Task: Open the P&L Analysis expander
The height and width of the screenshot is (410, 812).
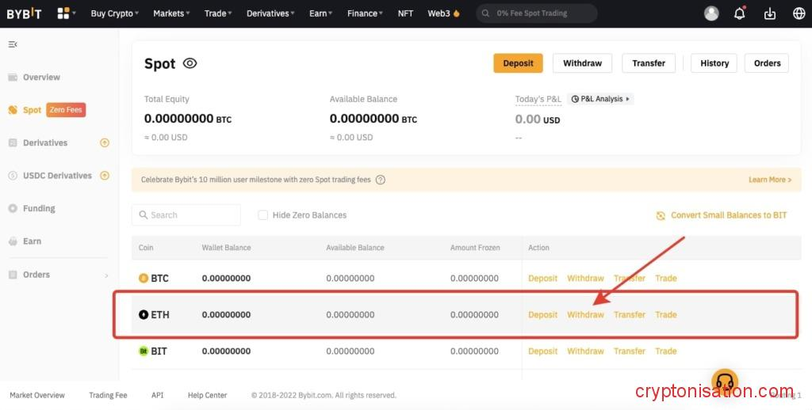Action: pyautogui.click(x=601, y=99)
